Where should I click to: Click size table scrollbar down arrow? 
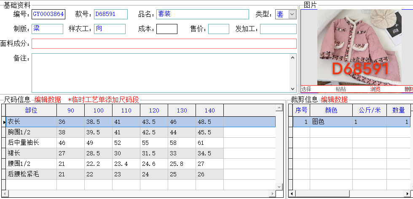pos(279,186)
